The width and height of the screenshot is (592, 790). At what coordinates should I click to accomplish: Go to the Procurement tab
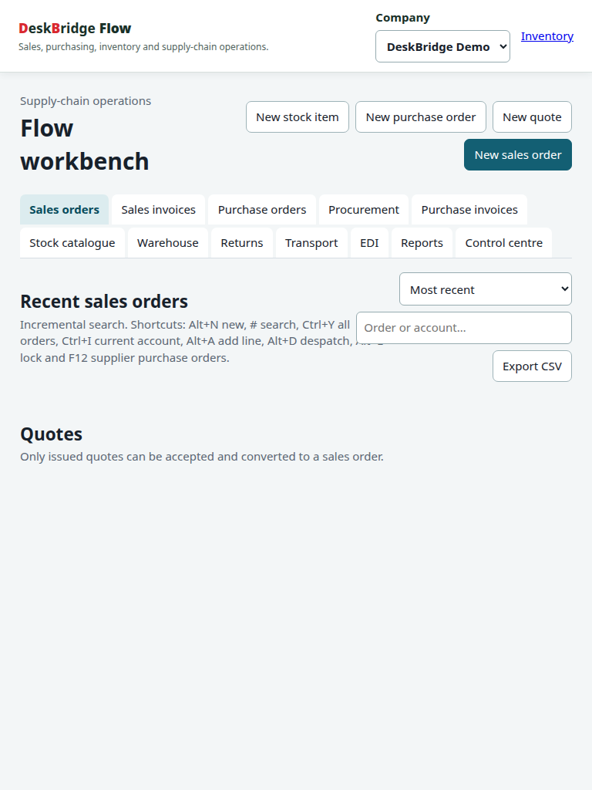(x=364, y=210)
